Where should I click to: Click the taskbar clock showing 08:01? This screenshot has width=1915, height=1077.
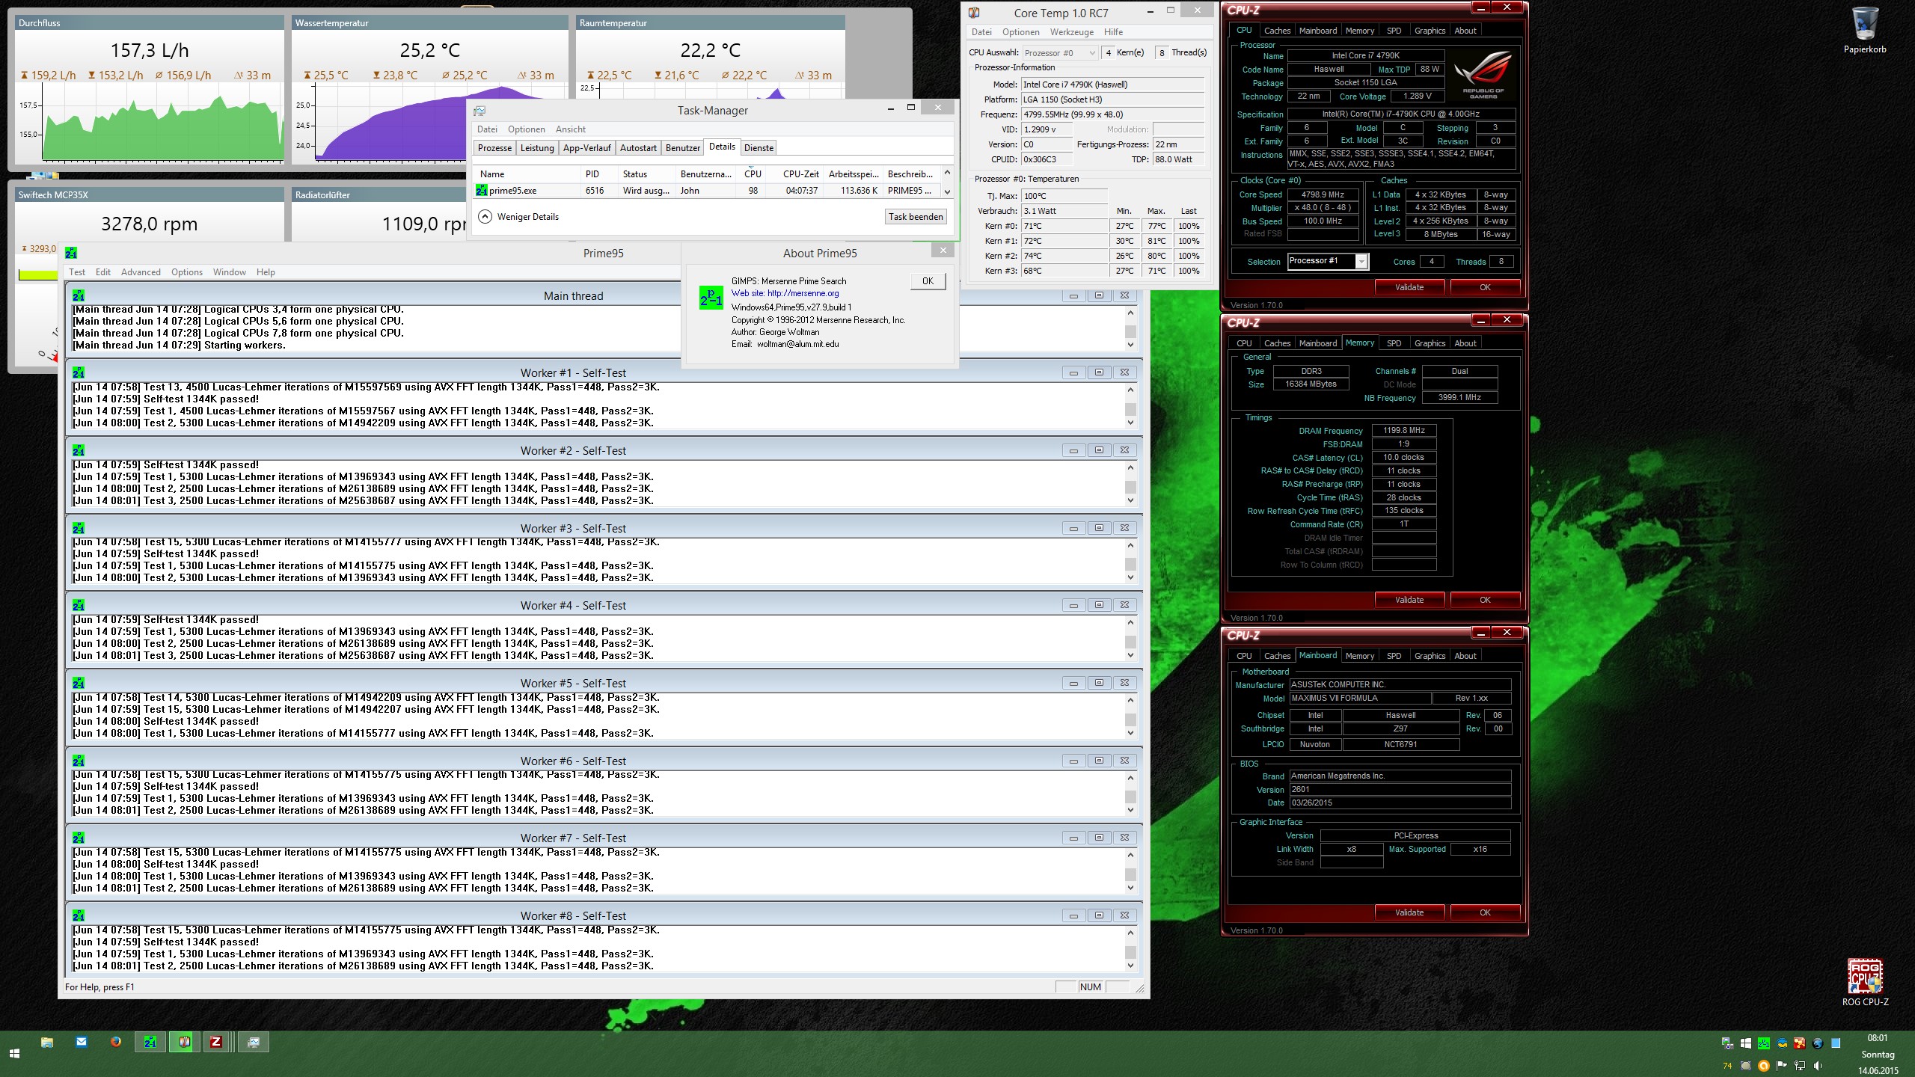point(1878,1038)
